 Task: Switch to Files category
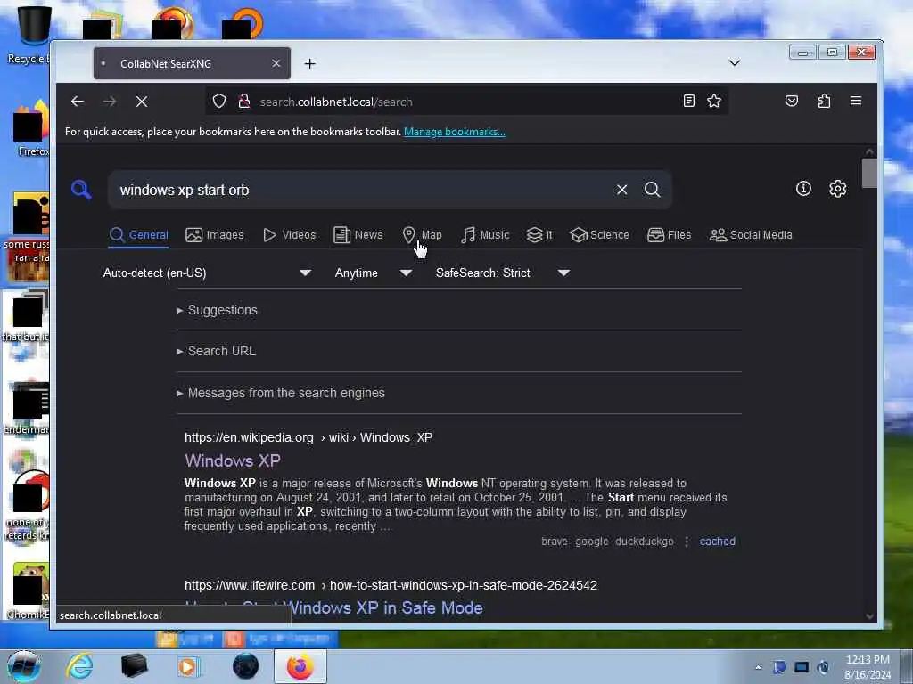click(x=669, y=235)
